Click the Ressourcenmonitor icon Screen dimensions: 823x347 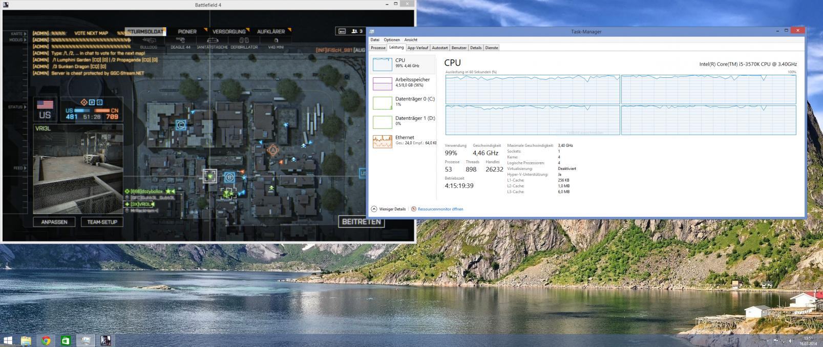(x=414, y=209)
